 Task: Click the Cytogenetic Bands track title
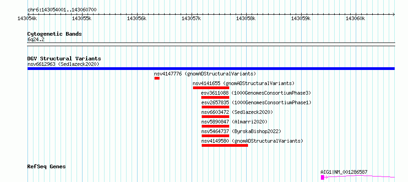(x=55, y=34)
